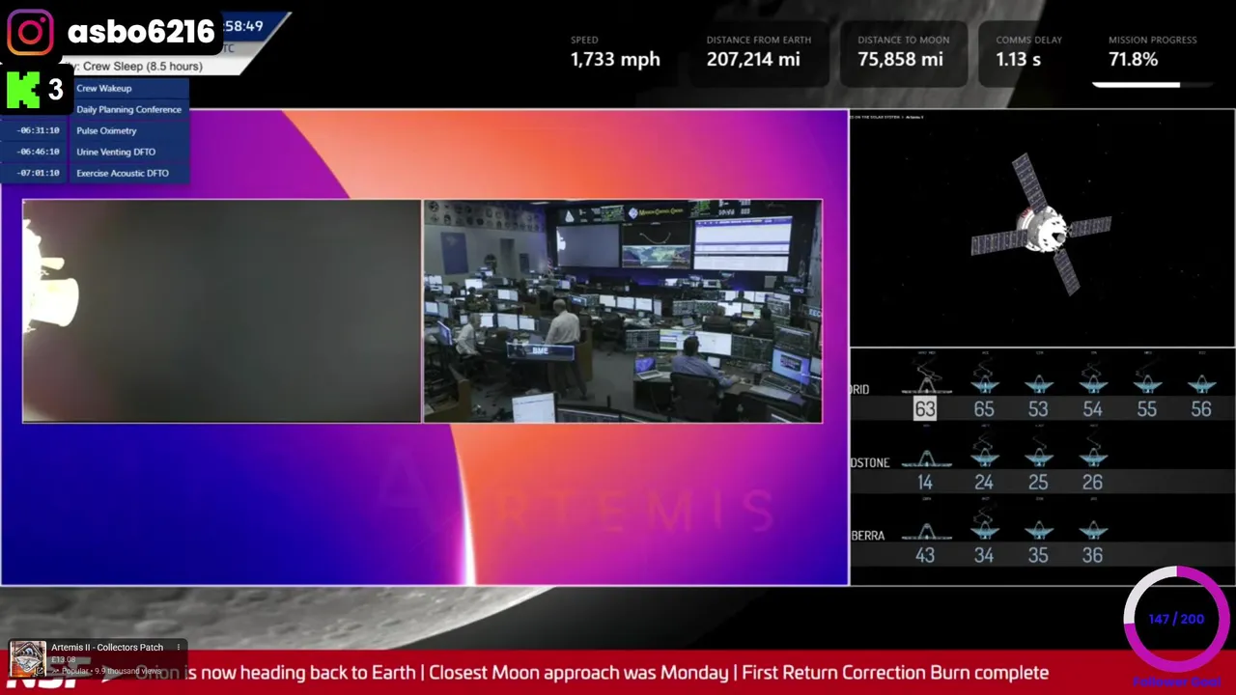Click the Crew Sleep (8.5 hours) status

142,67
